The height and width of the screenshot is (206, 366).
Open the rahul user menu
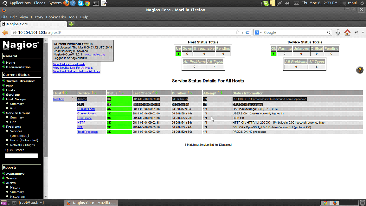click(350, 3)
